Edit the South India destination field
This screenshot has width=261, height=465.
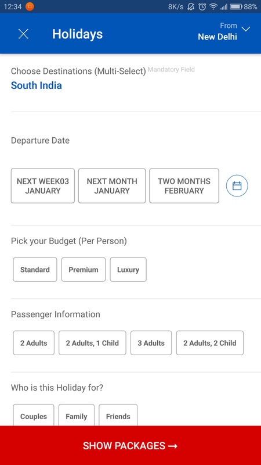37,85
